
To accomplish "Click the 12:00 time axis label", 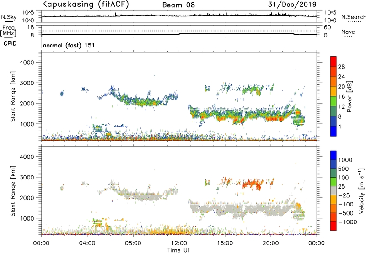I will (179, 243).
